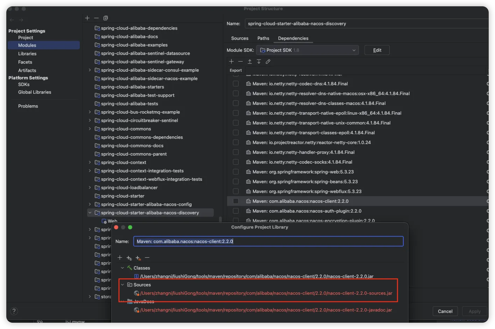This screenshot has height=329, width=495.
Task: Toggle export checkbox for spring-web:5.3.23
Action: (x=236, y=172)
